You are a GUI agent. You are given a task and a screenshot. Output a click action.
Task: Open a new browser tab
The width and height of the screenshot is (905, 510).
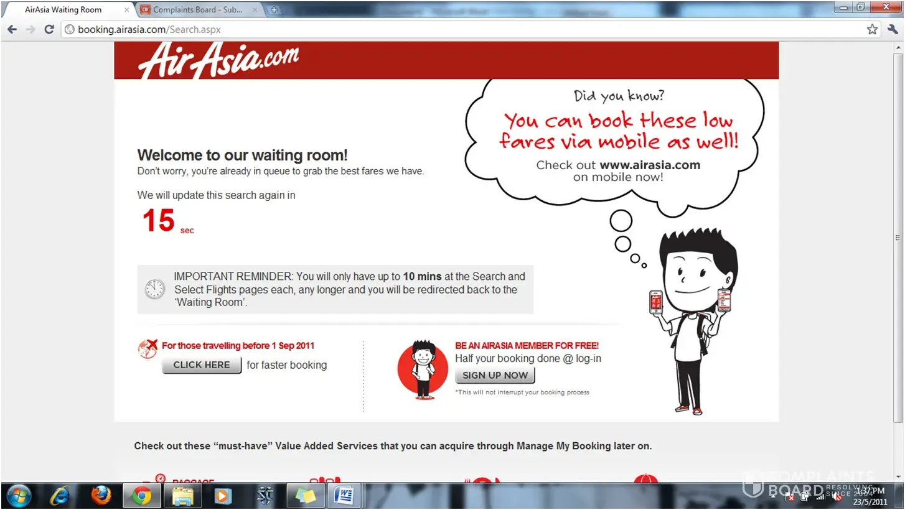click(273, 10)
